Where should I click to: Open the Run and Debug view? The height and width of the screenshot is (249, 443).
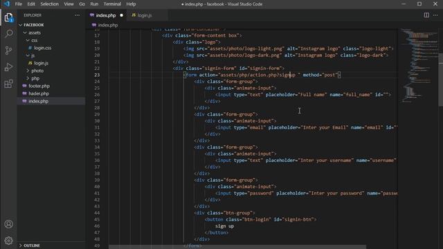pos(8,67)
